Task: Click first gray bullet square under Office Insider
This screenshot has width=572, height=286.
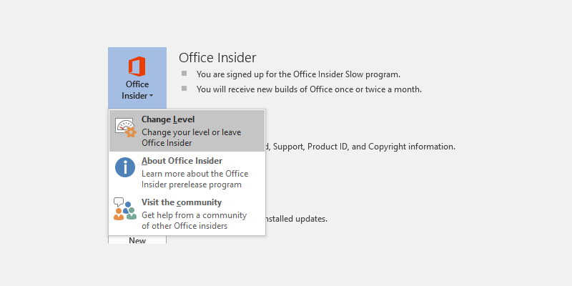Action: point(184,74)
